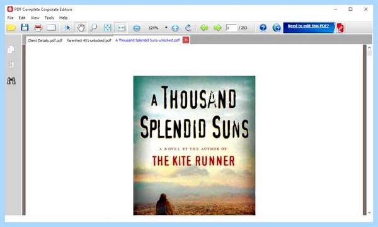Switch to Client Details.pdf.pdf tab
The image size is (378, 227).
coord(45,40)
